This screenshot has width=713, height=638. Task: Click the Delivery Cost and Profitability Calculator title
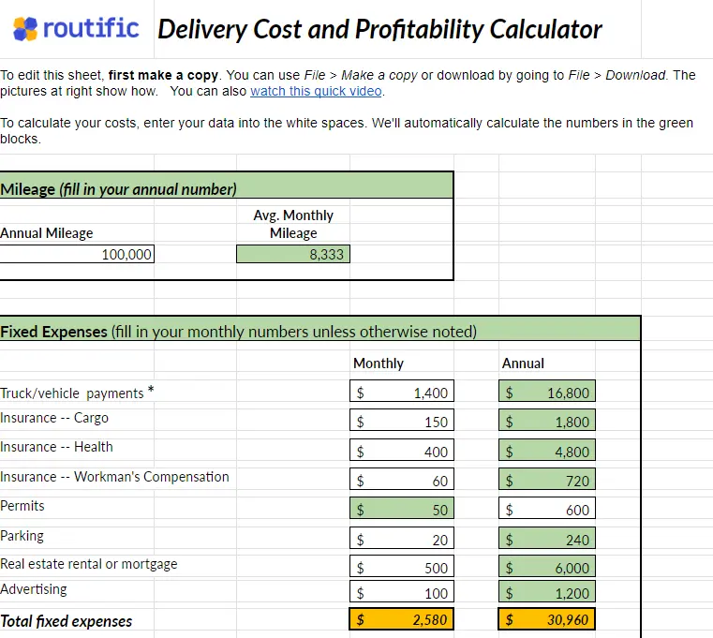tap(379, 29)
